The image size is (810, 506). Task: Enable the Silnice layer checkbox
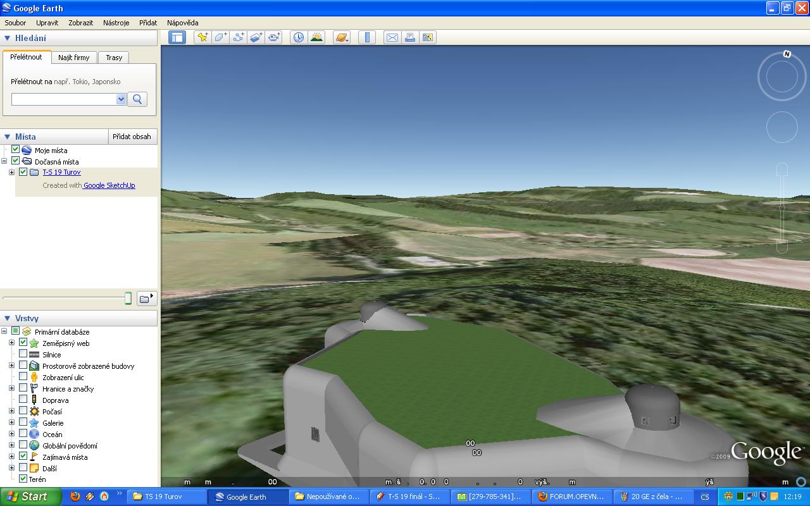[x=23, y=354]
